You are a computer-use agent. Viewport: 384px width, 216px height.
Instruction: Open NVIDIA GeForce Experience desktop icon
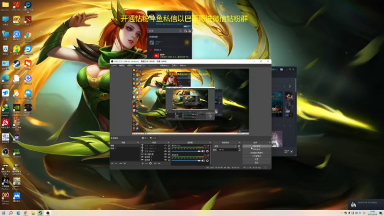(17, 109)
